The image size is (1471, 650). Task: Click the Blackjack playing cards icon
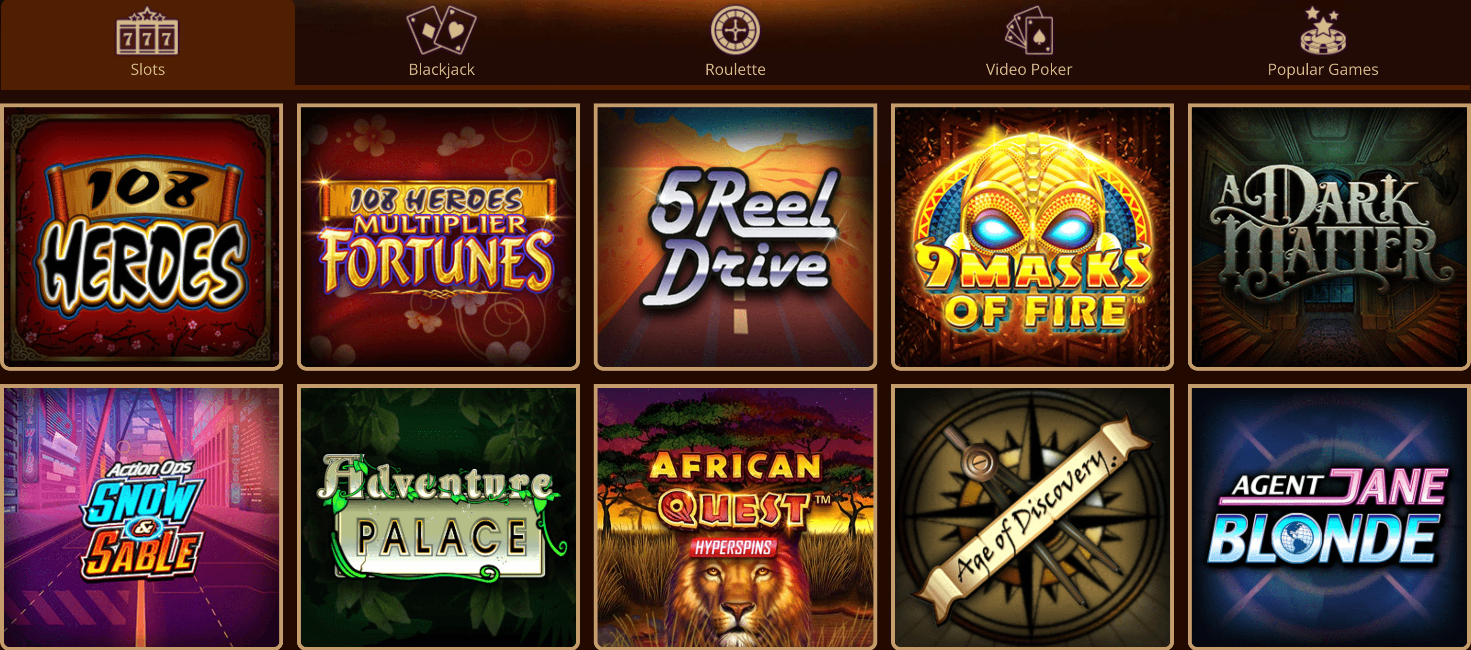(x=442, y=30)
